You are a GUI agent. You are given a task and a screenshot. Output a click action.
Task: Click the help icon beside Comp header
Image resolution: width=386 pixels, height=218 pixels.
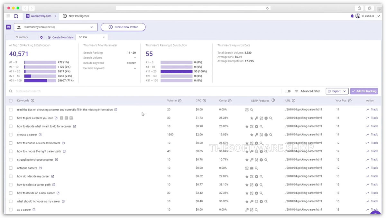coord(230,101)
